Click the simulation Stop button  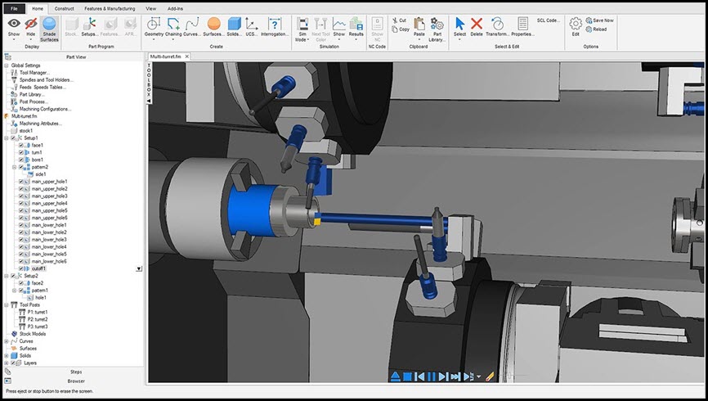point(407,376)
